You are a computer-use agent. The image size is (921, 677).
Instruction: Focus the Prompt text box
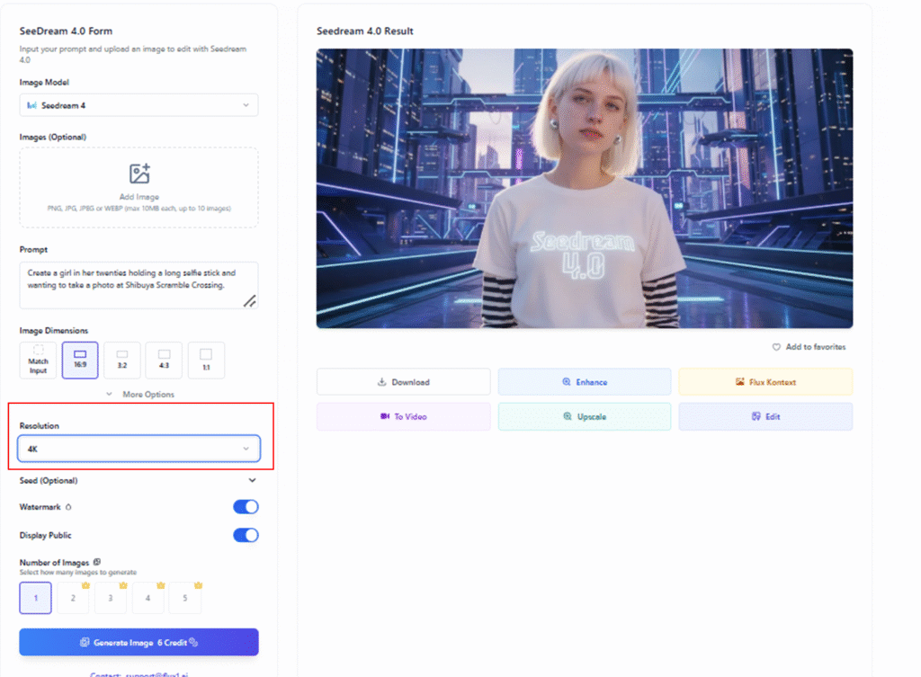click(139, 285)
